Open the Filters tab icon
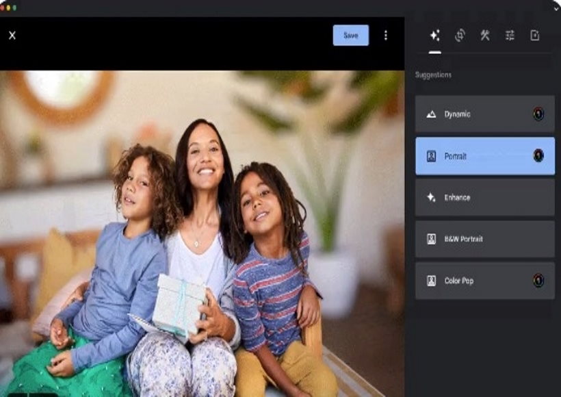Viewport: 561px width, 397px height. point(535,36)
